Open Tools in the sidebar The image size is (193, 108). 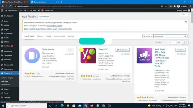[x=6, y=93]
